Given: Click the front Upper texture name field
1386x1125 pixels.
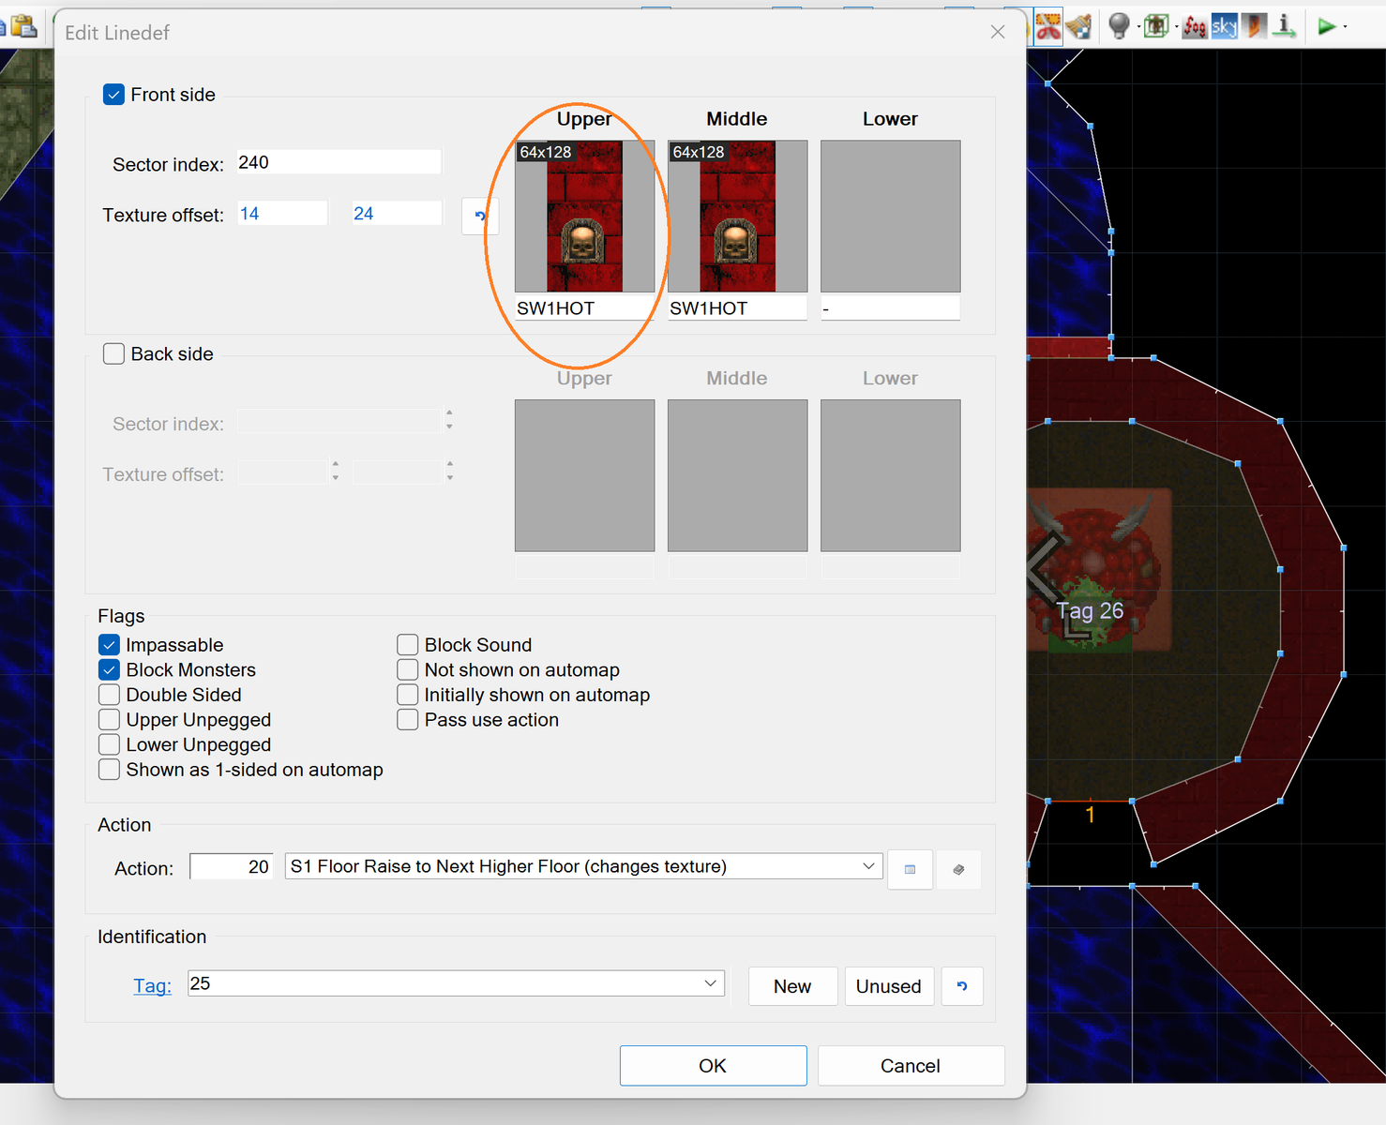Looking at the screenshot, I should point(584,308).
